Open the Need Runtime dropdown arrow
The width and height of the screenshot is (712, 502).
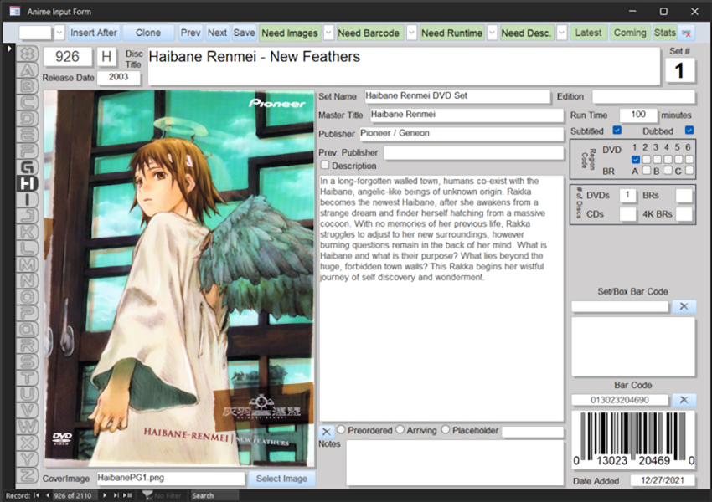point(493,33)
